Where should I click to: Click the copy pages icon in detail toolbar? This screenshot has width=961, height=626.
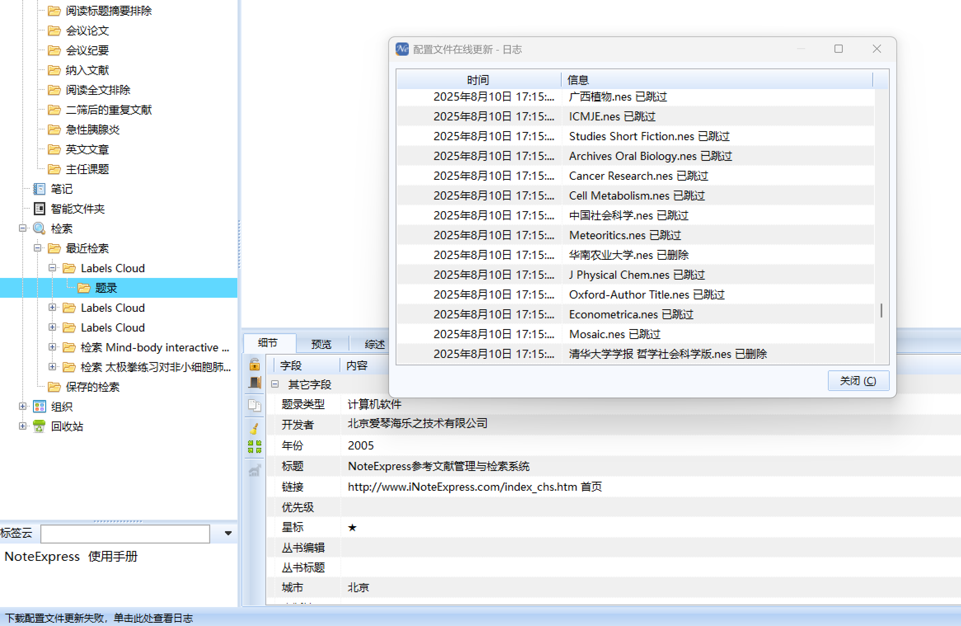[255, 405]
